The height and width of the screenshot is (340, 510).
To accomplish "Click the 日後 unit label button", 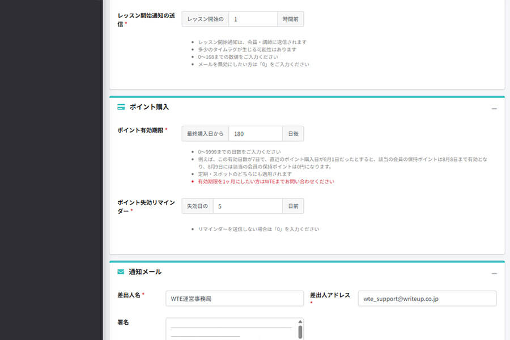I will pyautogui.click(x=293, y=133).
